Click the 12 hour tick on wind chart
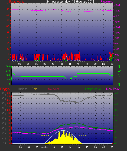 pos(61,64)
